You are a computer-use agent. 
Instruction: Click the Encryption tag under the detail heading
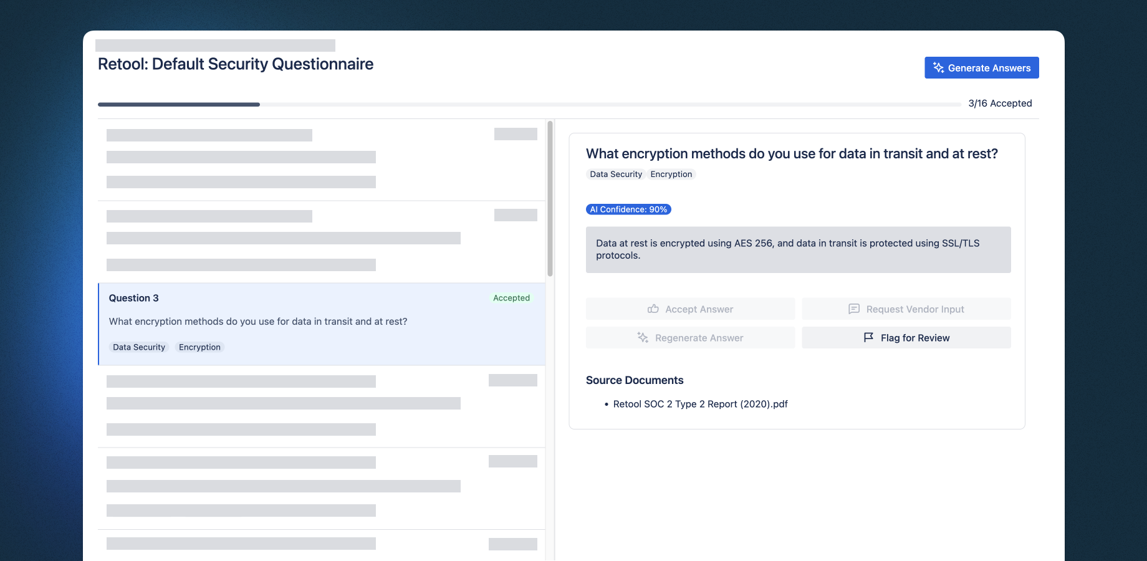pos(671,175)
